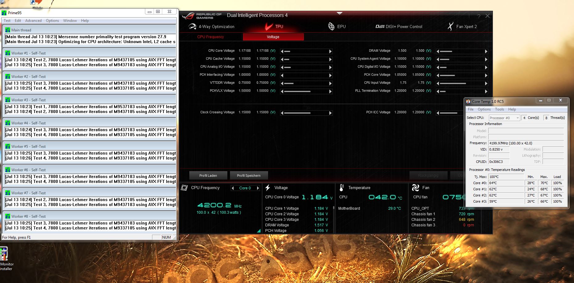Select previous core in CPU Frequency panel
The height and width of the screenshot is (283, 574).
tap(233, 188)
